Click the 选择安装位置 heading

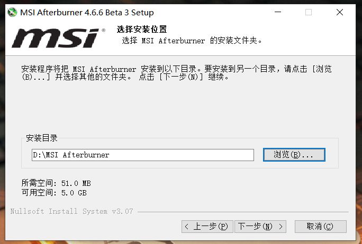(141, 30)
